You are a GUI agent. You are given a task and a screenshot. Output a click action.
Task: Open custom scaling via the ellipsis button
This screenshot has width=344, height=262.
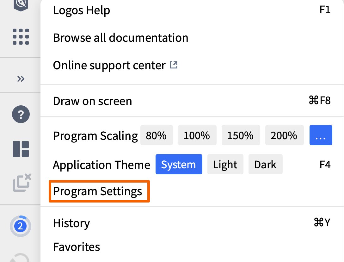[x=321, y=135]
